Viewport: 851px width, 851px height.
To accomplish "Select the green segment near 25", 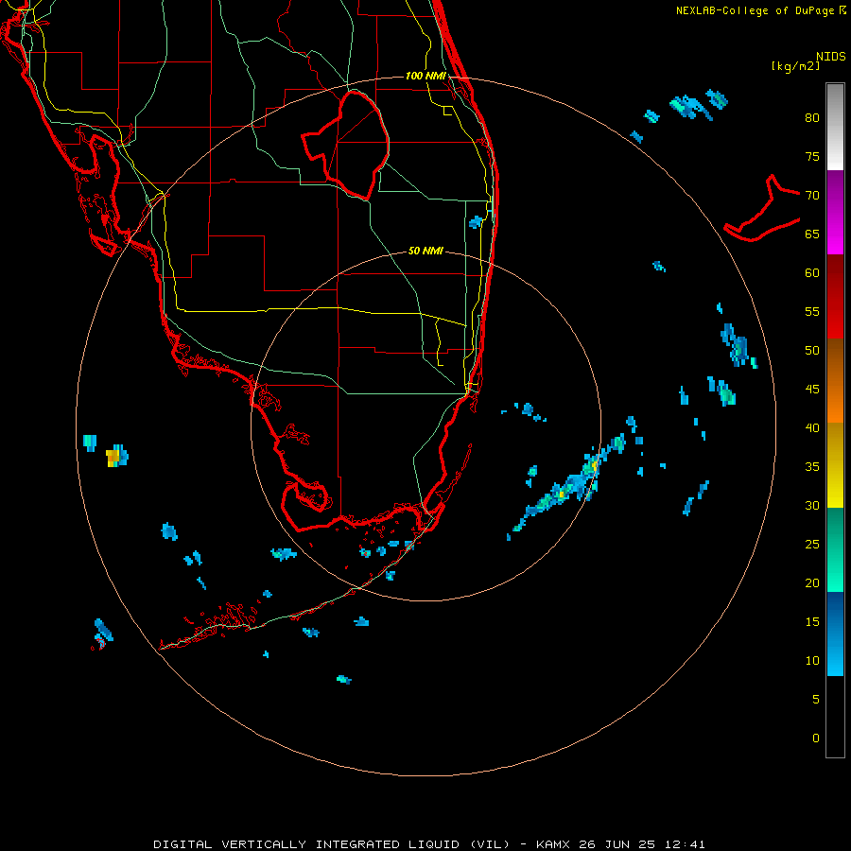I will 835,549.
